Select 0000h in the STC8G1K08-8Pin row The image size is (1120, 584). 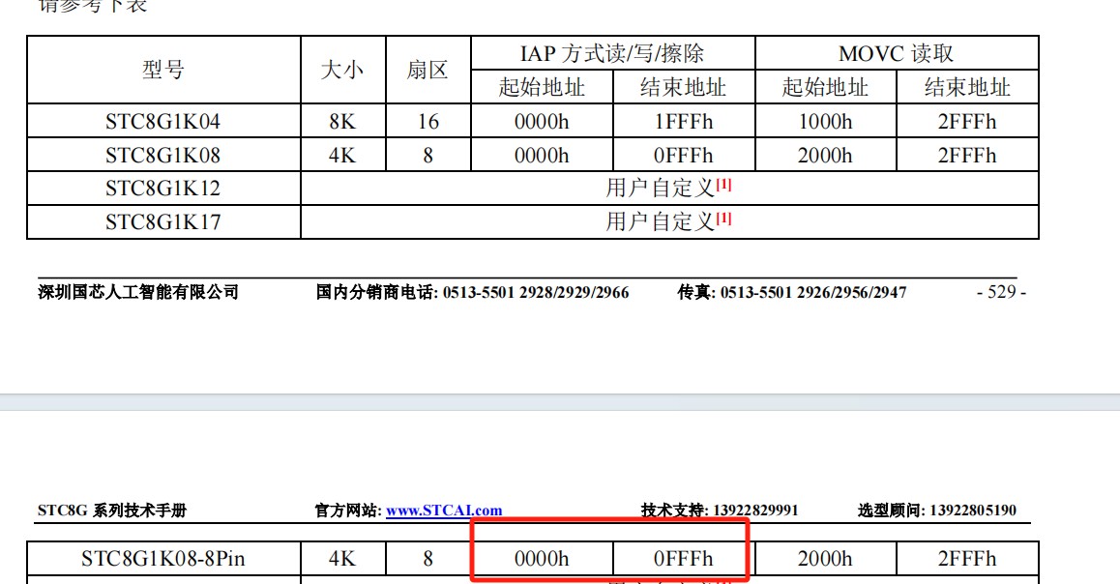click(542, 558)
